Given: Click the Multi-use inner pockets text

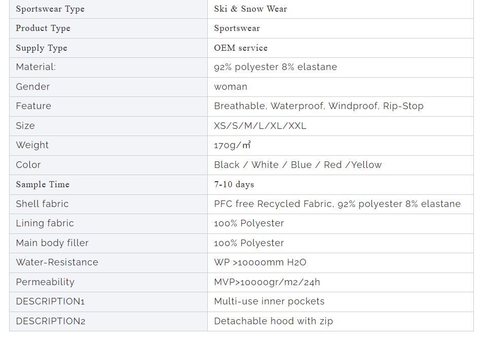Looking at the screenshot, I should [269, 301].
